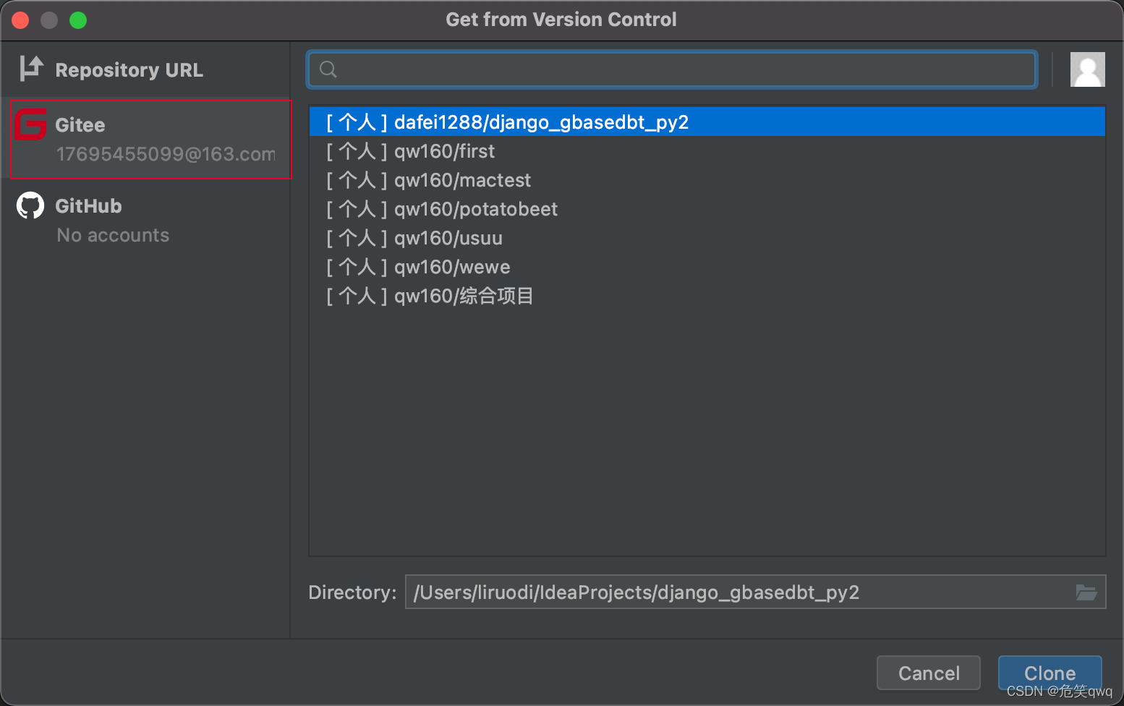The height and width of the screenshot is (706, 1124).
Task: Close the dialog with red button
Action: [20, 20]
